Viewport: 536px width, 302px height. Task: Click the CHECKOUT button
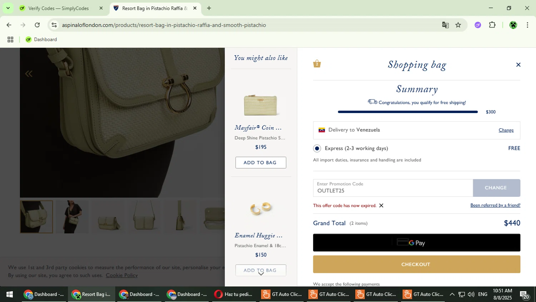[417, 264]
